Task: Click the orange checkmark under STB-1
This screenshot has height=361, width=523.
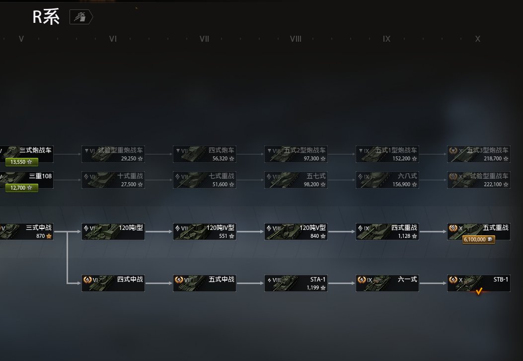Action: point(479,291)
